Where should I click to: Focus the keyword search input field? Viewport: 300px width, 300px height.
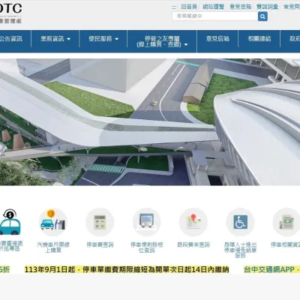point(215,16)
